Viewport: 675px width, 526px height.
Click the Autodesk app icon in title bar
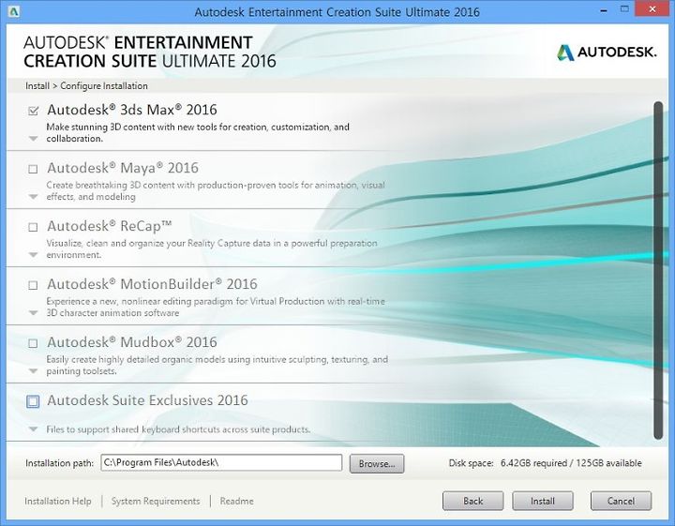pyautogui.click(x=14, y=11)
